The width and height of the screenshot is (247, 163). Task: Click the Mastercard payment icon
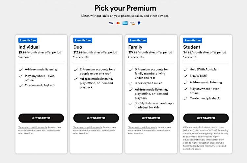pos(118,23)
